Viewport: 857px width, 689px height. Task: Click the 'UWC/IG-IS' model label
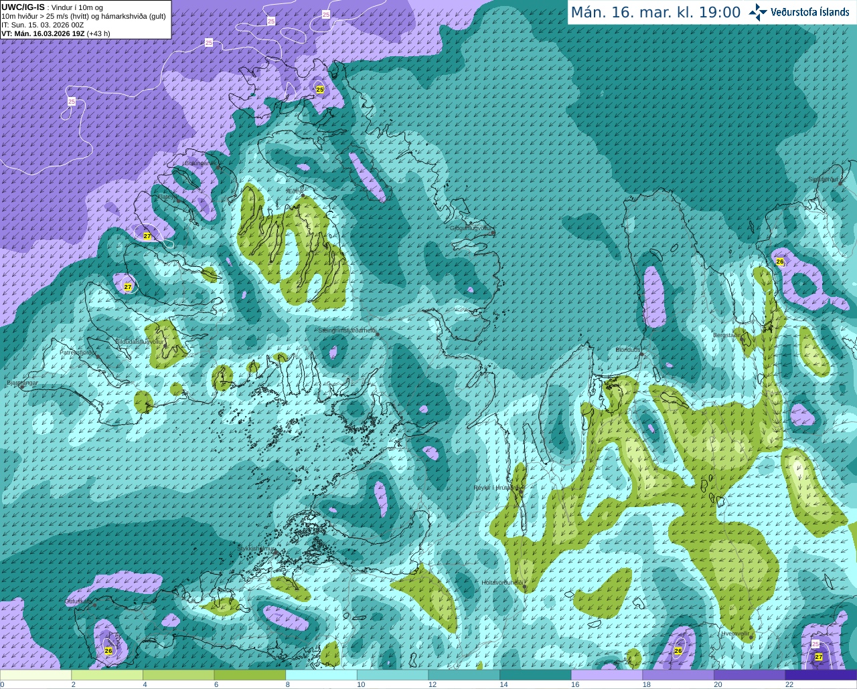point(23,7)
